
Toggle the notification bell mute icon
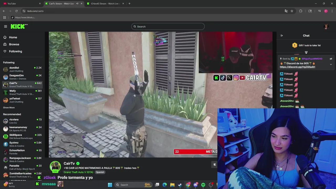214,165
